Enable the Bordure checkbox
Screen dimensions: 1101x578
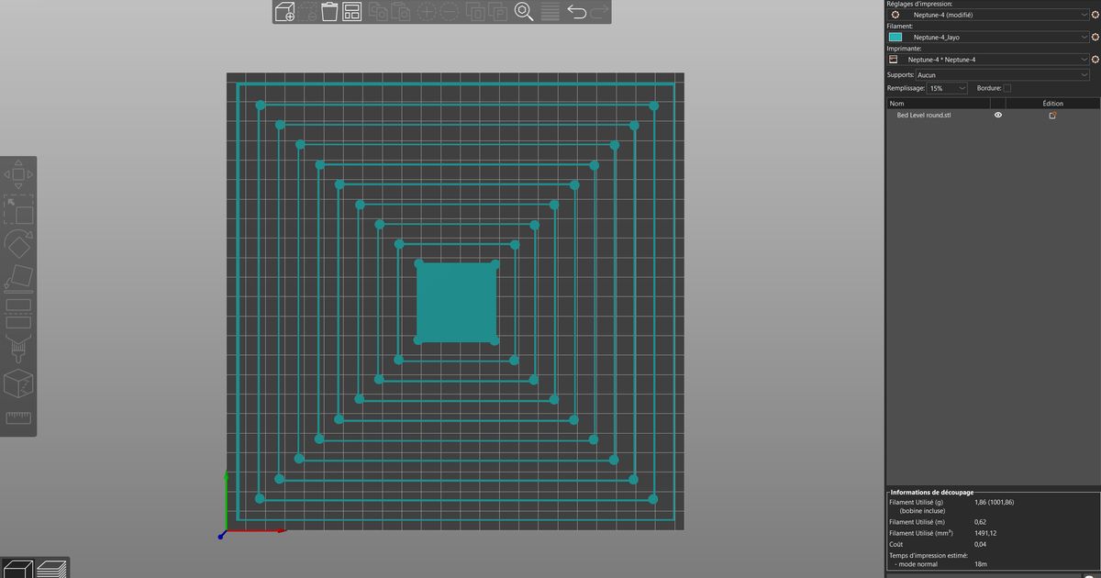[x=1006, y=88]
